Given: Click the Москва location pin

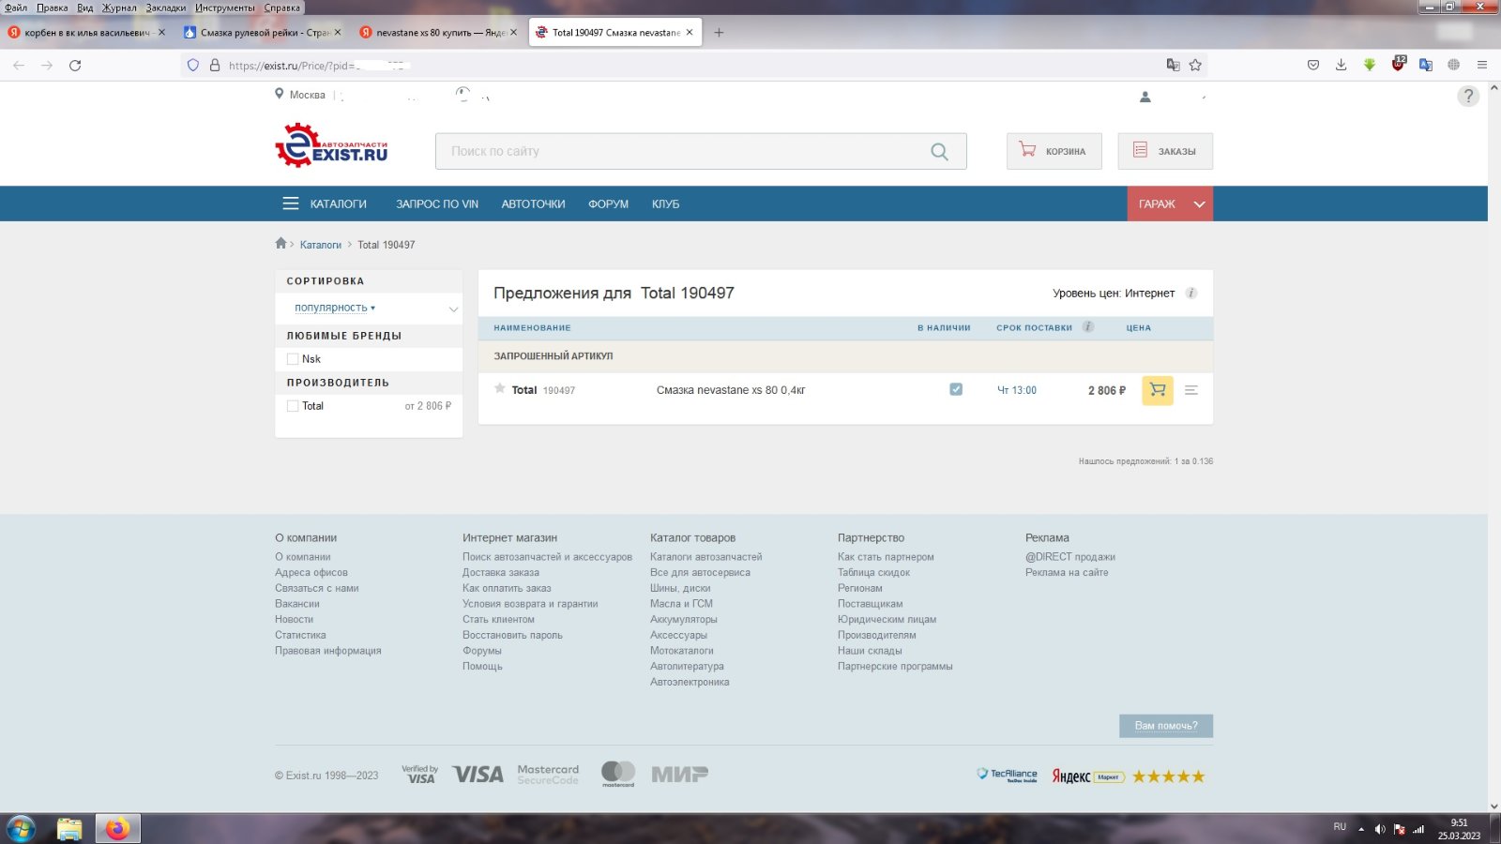Looking at the screenshot, I should click(279, 94).
